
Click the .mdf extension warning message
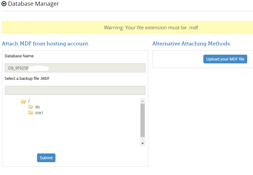click(x=151, y=28)
